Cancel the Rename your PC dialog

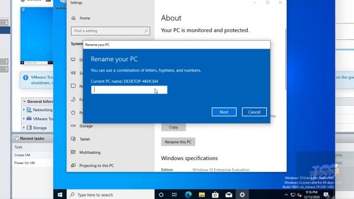click(254, 112)
